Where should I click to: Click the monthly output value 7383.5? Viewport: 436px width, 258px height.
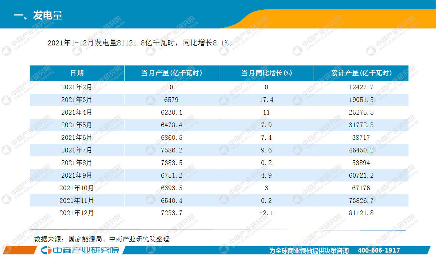point(171,163)
